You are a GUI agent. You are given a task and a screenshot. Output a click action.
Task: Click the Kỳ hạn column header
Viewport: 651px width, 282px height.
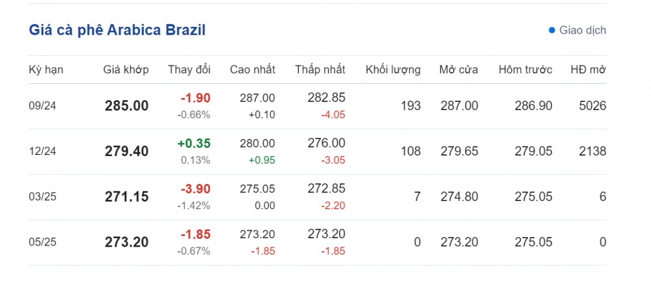pos(46,70)
